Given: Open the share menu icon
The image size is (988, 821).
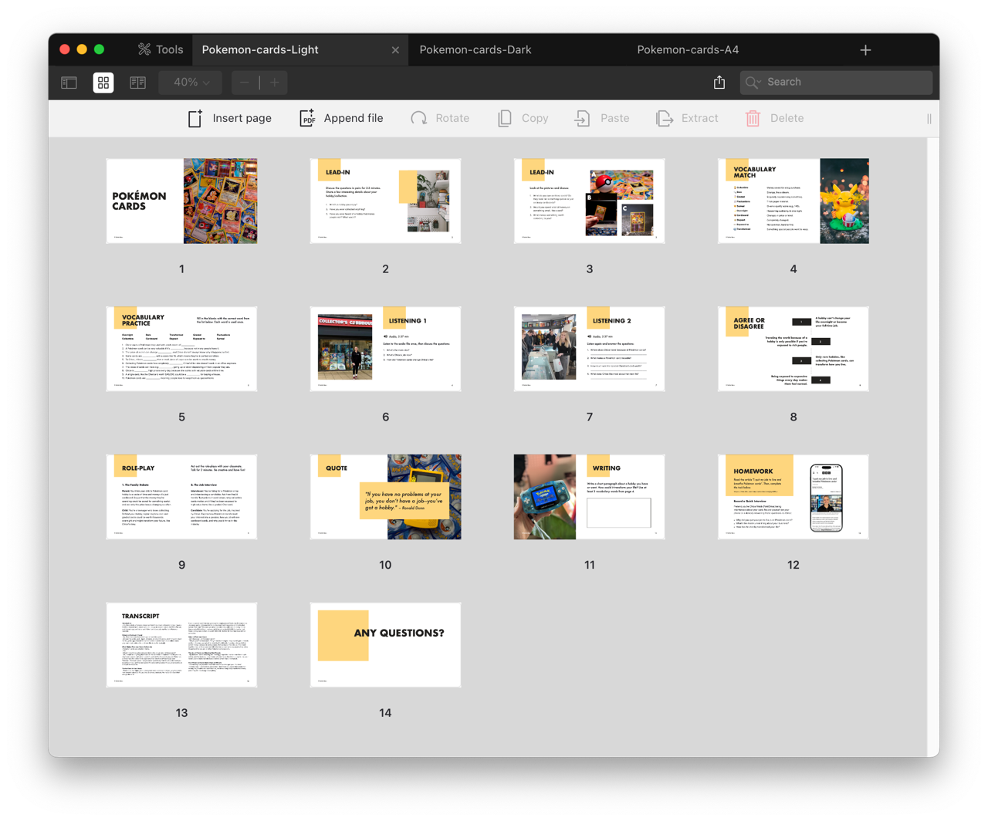Looking at the screenshot, I should (x=719, y=83).
